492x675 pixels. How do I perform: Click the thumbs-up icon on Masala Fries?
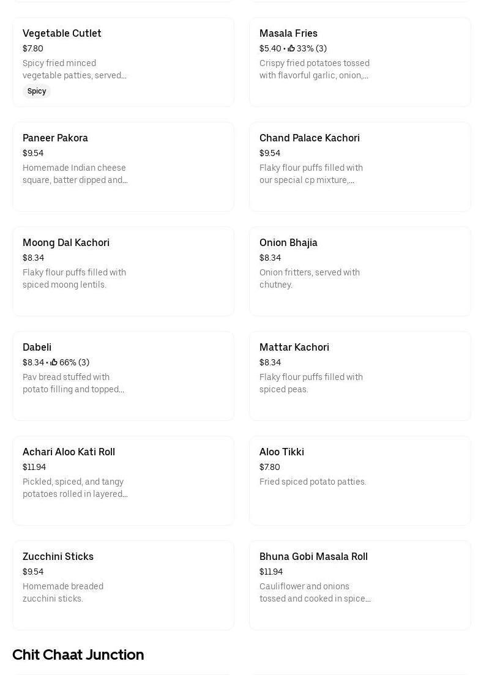click(x=291, y=48)
